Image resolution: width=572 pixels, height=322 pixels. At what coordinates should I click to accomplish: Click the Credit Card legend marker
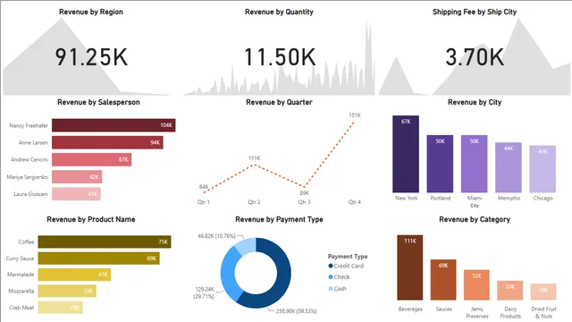[331, 267]
